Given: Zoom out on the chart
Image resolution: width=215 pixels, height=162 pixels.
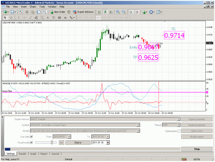Looking at the screenshot, I should point(124,12).
